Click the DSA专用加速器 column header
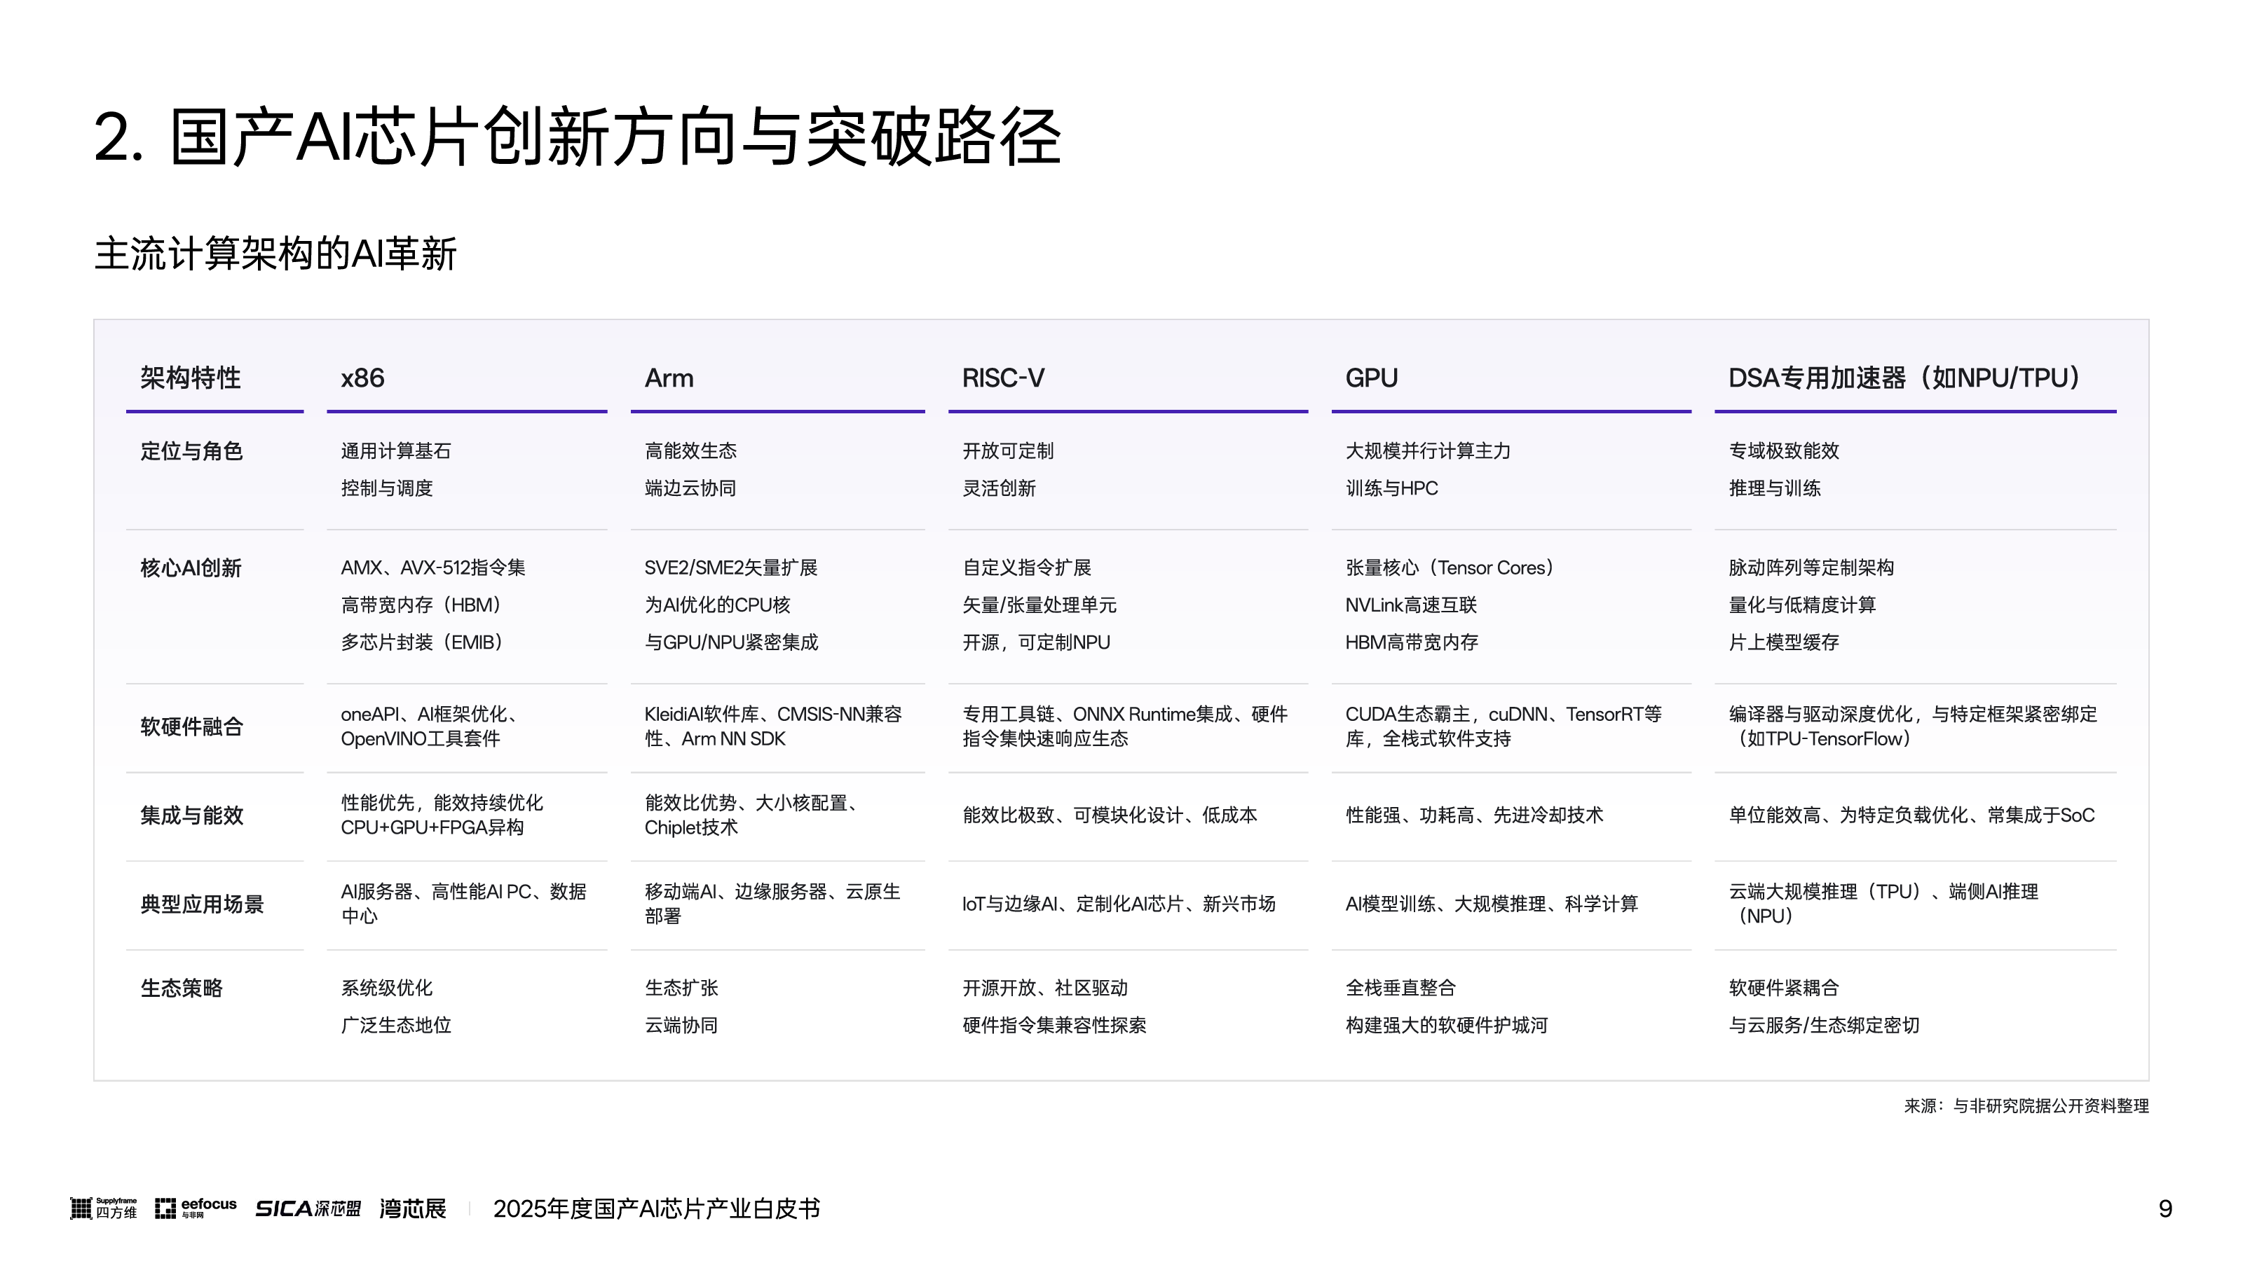Screen dimensions: 2243x1261 coord(1904,378)
